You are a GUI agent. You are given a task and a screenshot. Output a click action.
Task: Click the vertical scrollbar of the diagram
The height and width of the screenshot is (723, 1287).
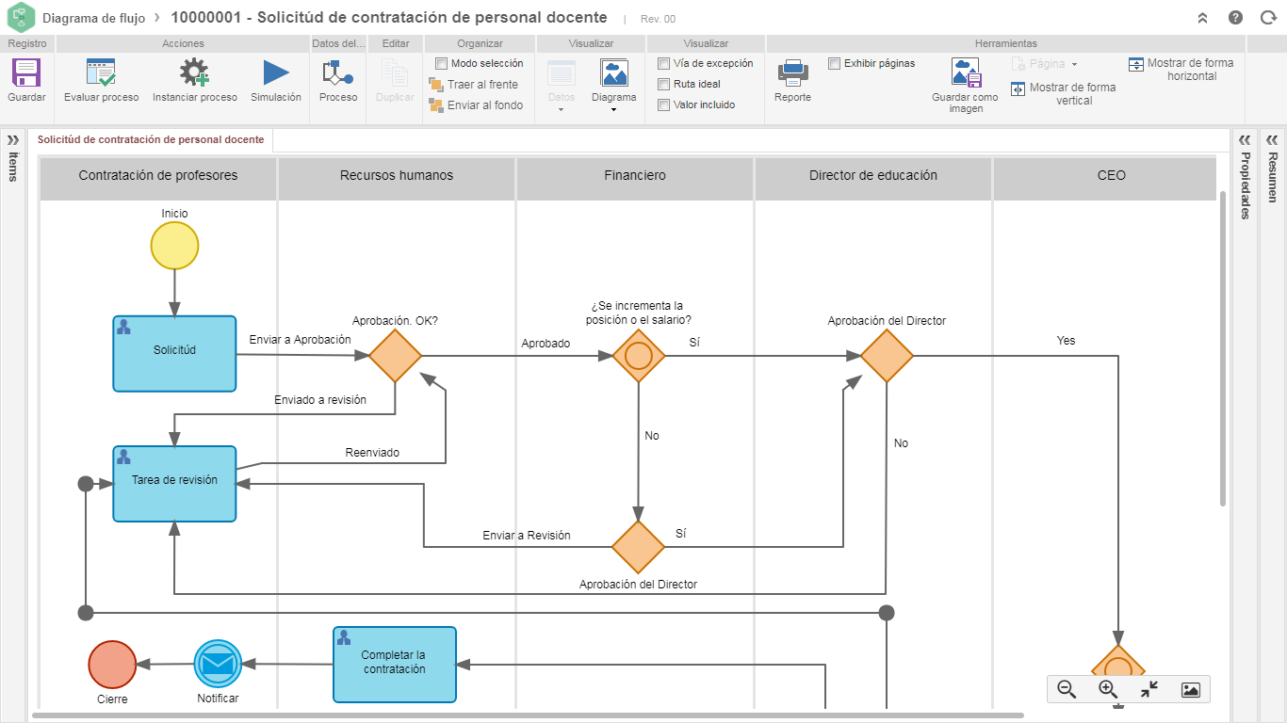pos(1223,348)
